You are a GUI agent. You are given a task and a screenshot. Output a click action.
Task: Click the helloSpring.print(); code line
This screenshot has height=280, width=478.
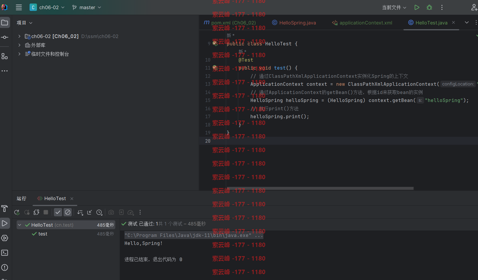(x=280, y=116)
